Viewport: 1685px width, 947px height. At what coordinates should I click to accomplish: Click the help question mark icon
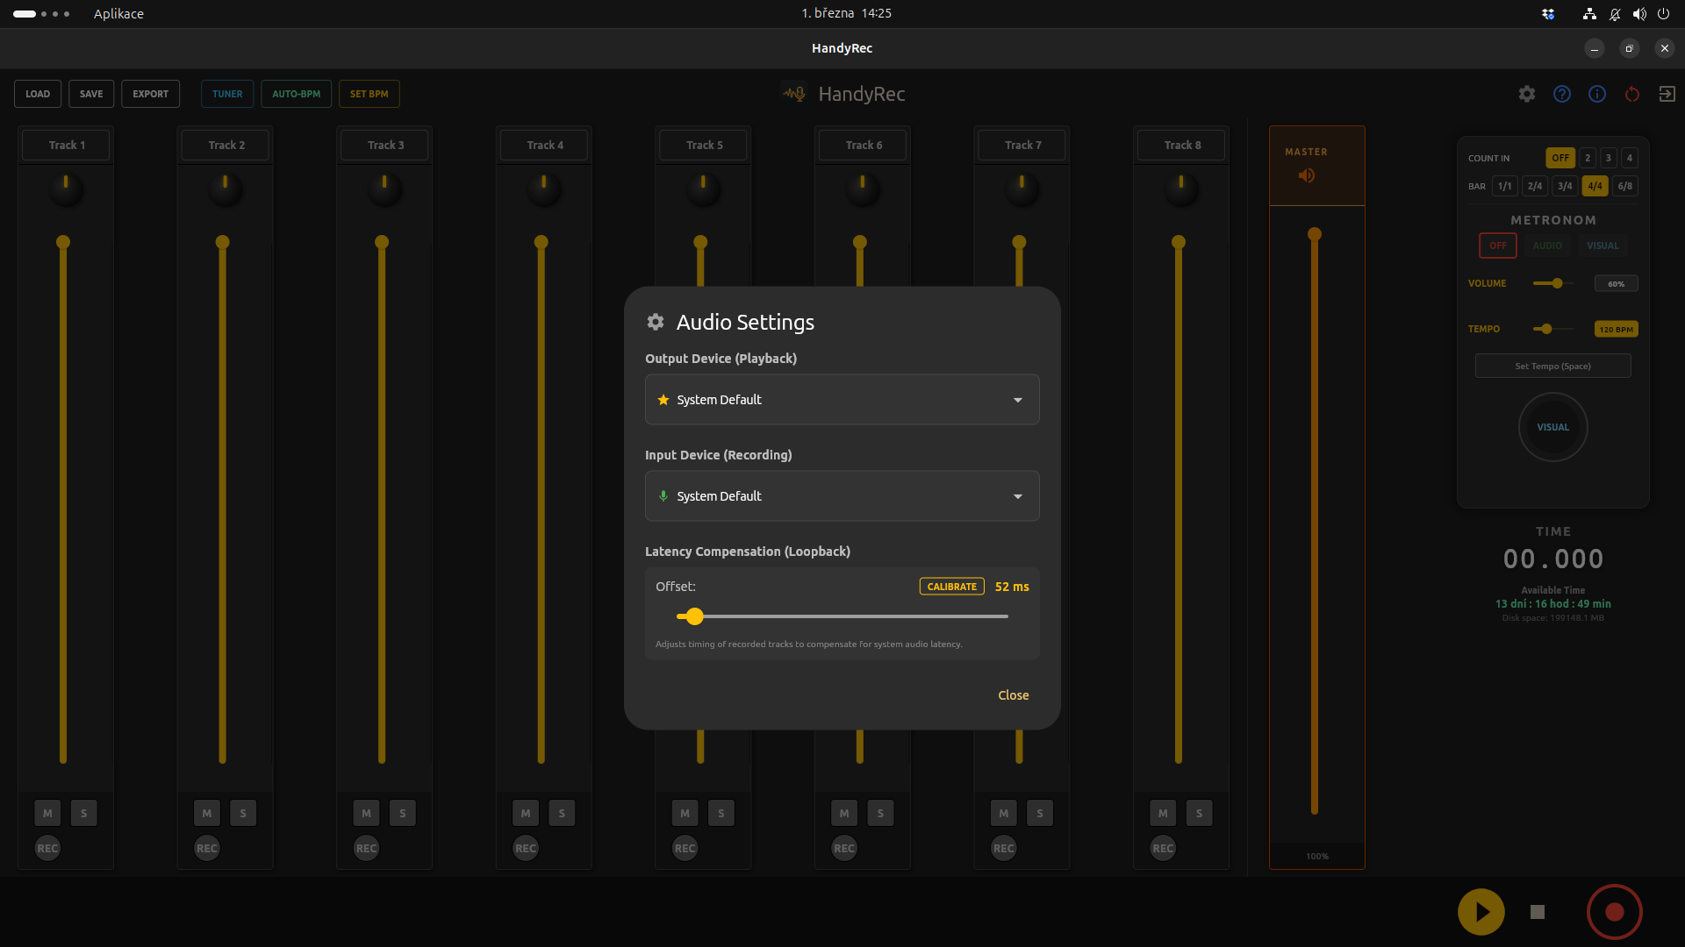click(x=1562, y=94)
